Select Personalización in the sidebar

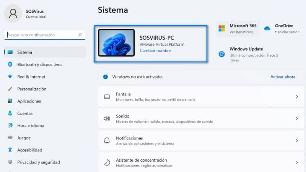pyautogui.click(x=32, y=89)
